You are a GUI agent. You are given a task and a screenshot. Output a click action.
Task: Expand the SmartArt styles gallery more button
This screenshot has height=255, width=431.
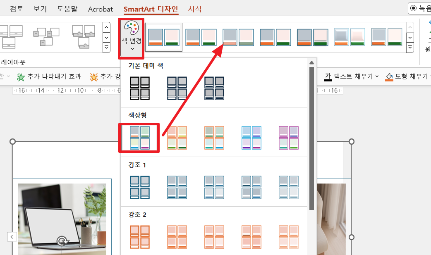click(x=410, y=48)
